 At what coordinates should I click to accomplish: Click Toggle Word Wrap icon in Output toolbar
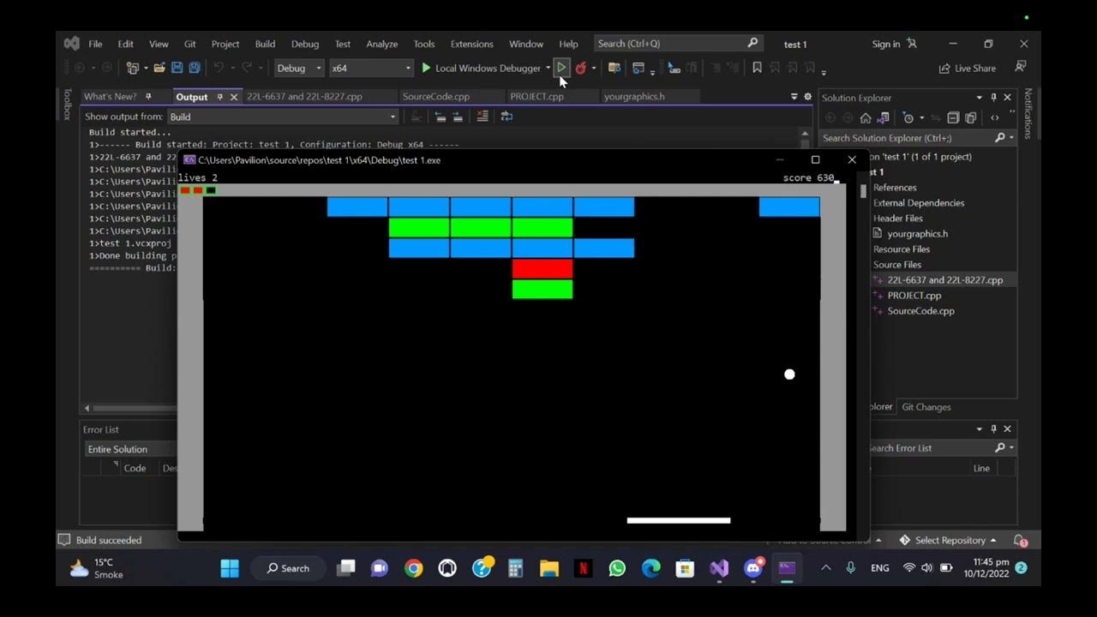(x=507, y=117)
